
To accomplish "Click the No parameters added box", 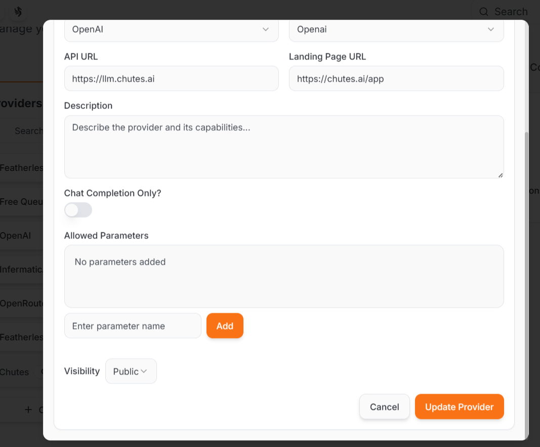I will point(284,276).
